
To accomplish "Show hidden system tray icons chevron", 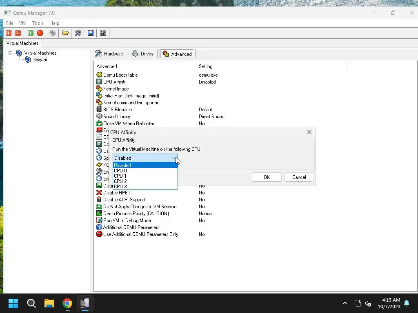I will point(345,303).
